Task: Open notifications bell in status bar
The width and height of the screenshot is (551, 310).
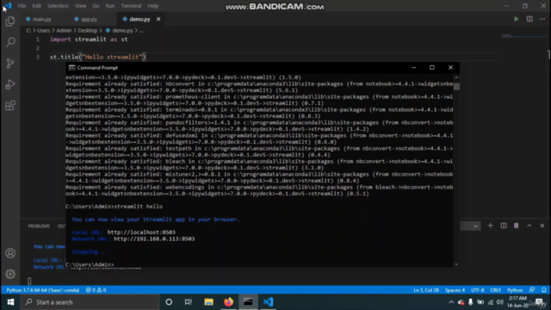Action: 544,290
